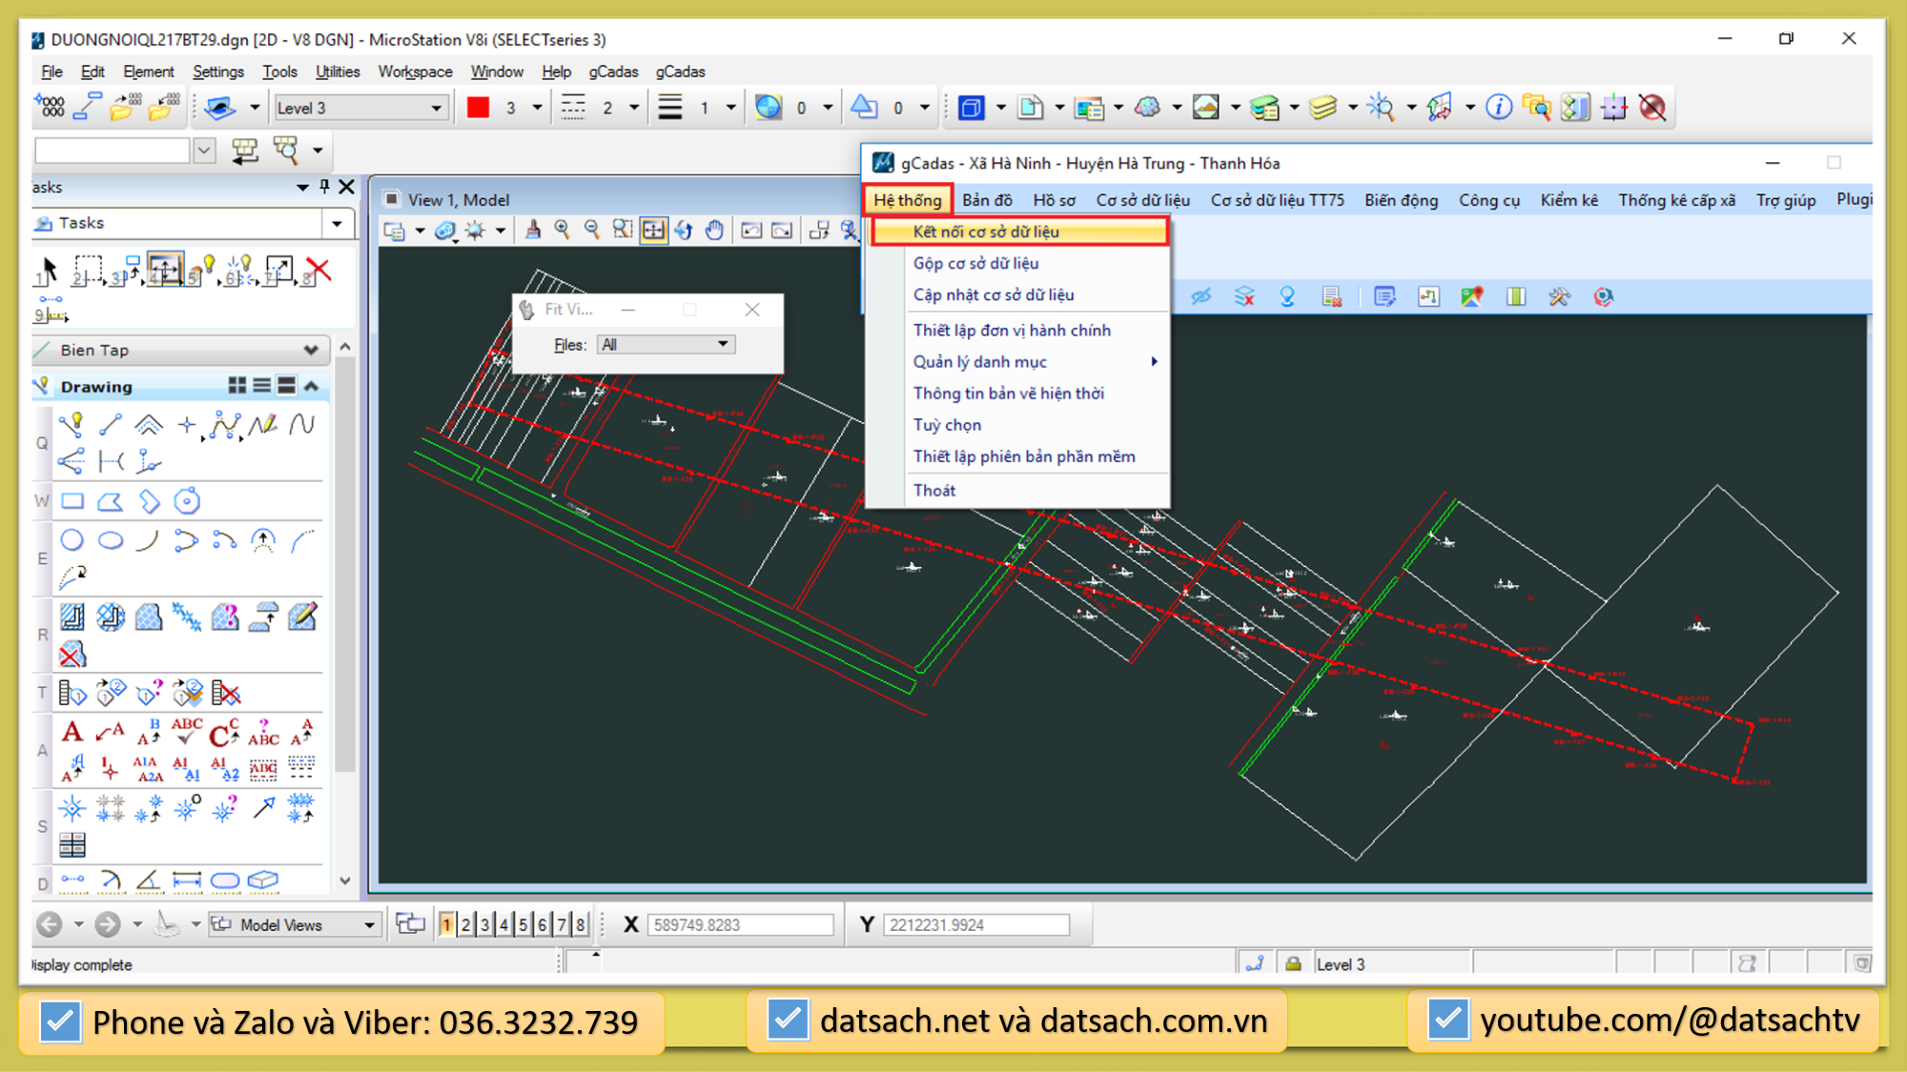Open the Bản đồ menu in gCadas
The image size is (1907, 1072).
point(987,200)
